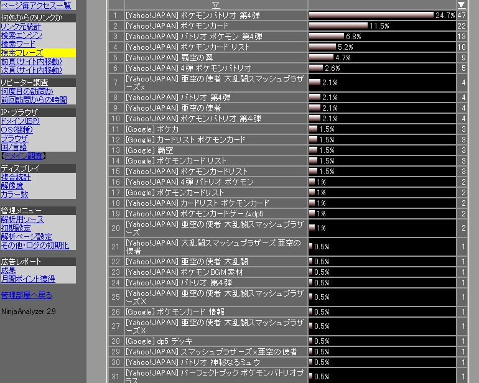Screen dimensions: 479x383
Task: Open 次頁(サイト内移動) link
Action: [32, 70]
